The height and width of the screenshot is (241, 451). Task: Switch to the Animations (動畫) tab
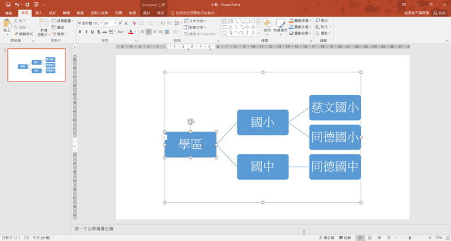click(x=81, y=12)
